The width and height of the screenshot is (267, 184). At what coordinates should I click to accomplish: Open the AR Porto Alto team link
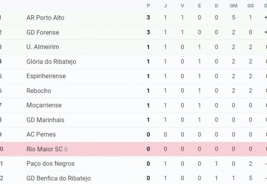coord(45,17)
